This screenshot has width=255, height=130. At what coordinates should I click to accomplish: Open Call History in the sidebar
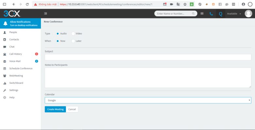click(x=16, y=54)
